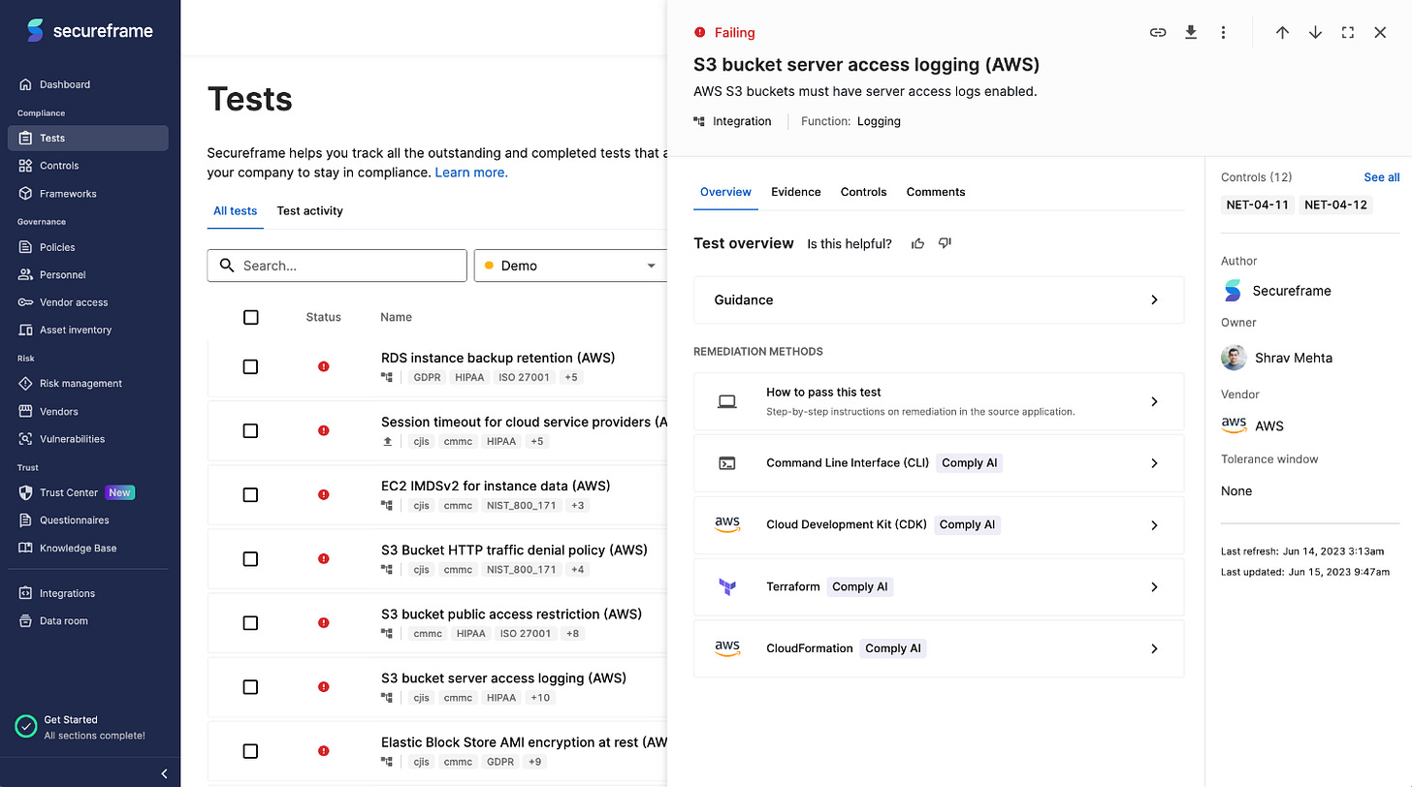1412x787 pixels.
Task: Click the Status column header
Action: (x=323, y=317)
